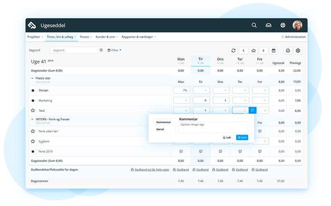Click the Kommentar text area
331x206 pixels.
pyautogui.click(x=213, y=127)
